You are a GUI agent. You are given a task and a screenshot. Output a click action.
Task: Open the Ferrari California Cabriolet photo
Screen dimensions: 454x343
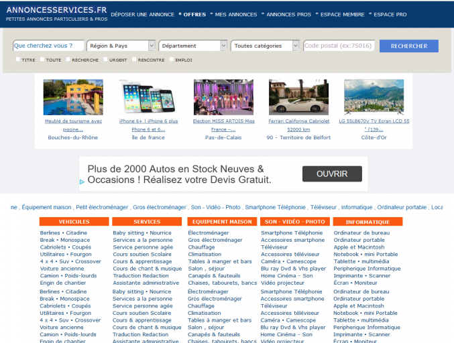coord(298,96)
